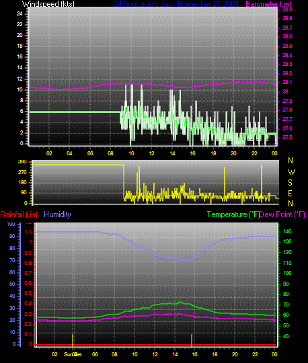The image size is (308, 363).
Task: Click the 100 humidity axis value
Action: [11, 224]
